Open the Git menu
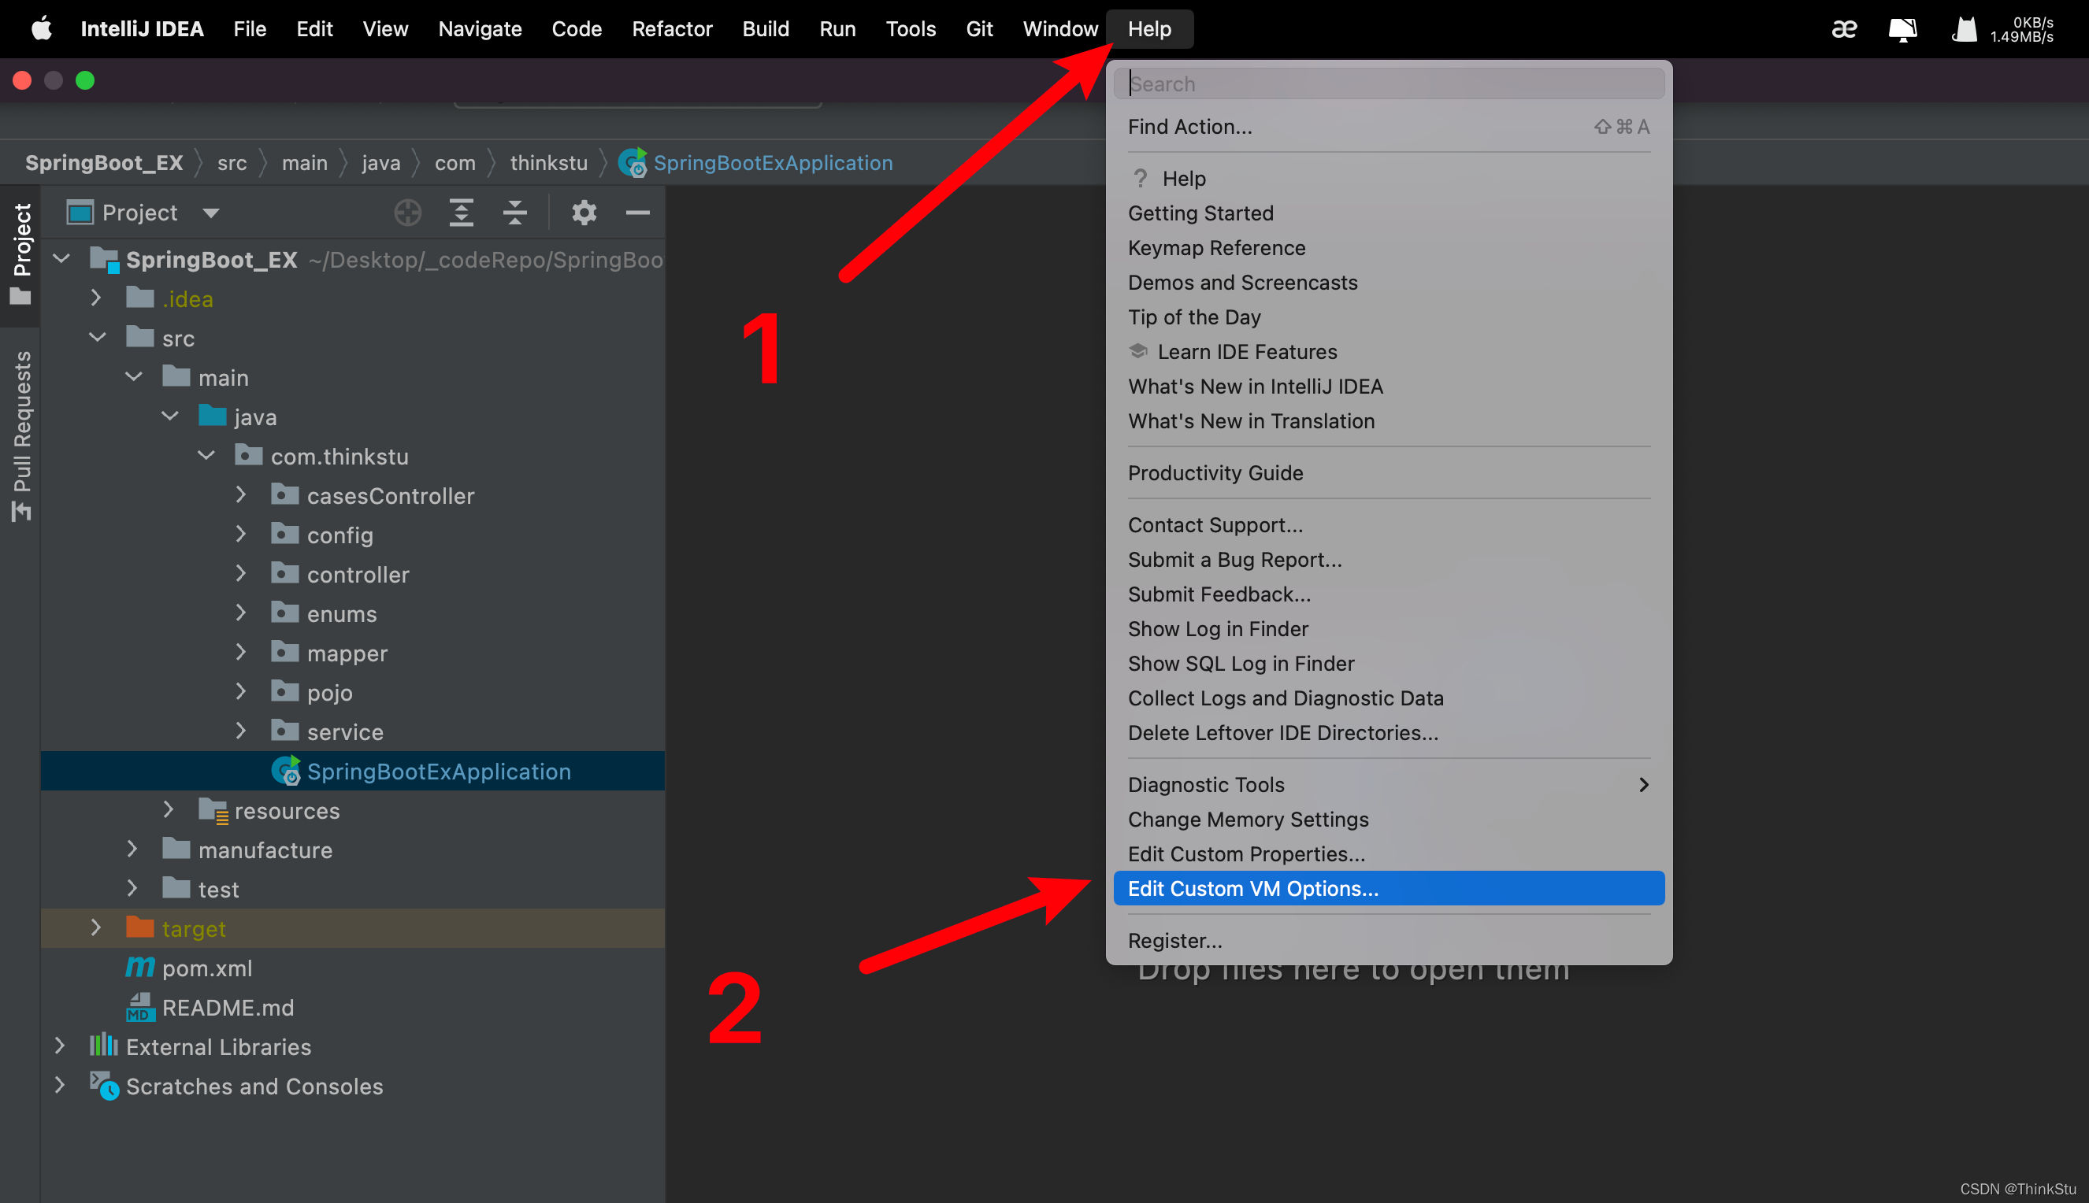This screenshot has height=1203, width=2089. pyautogui.click(x=979, y=29)
